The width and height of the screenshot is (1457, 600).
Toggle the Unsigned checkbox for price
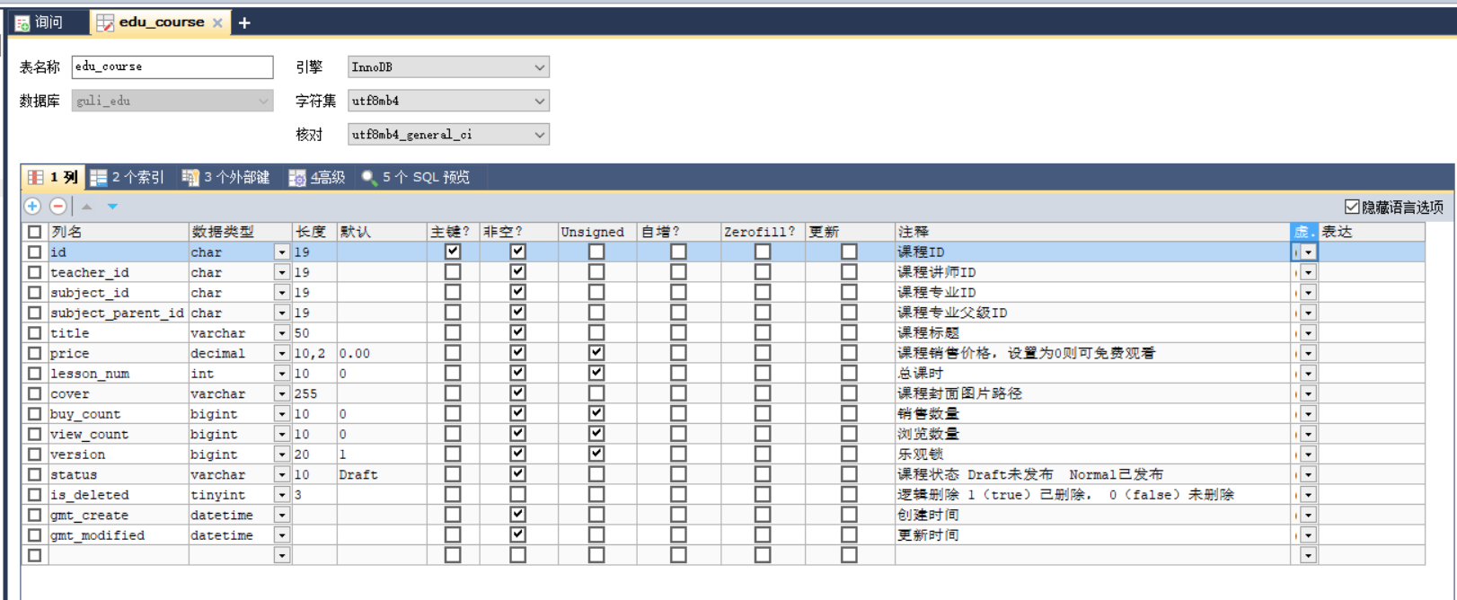(596, 353)
